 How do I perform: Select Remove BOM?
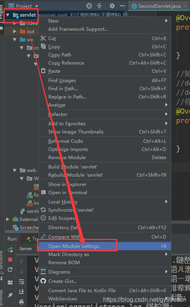105,263
